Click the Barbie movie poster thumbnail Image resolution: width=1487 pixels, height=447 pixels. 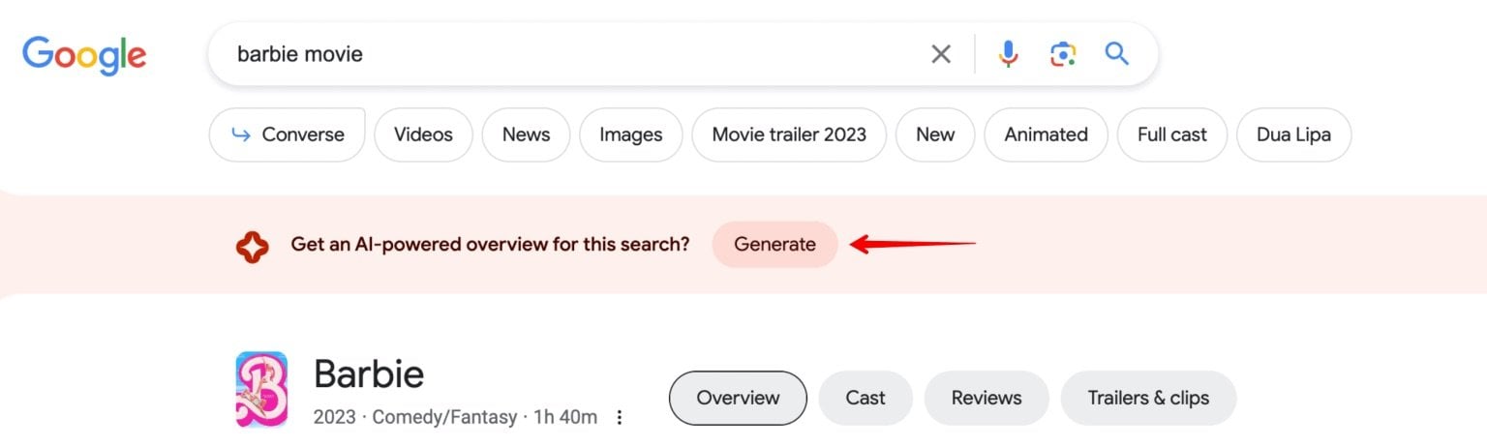pyautogui.click(x=261, y=390)
